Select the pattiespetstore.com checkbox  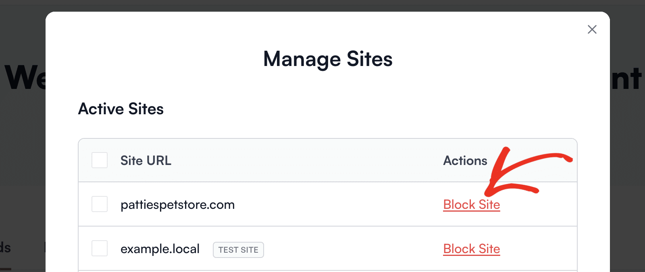[100, 204]
